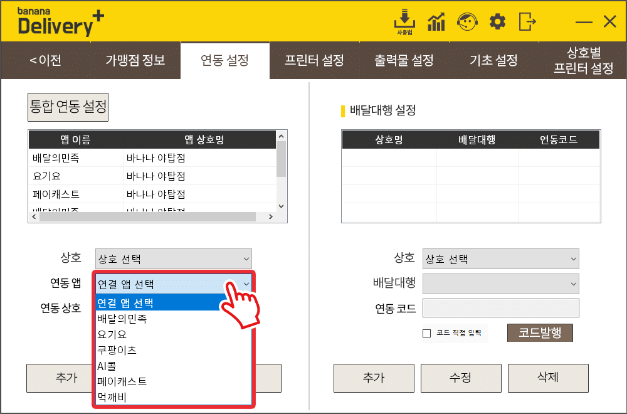
Task: Open the 출력물 설정 tab
Action: 404,60
